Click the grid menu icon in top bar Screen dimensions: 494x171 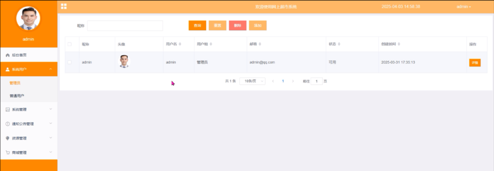pos(64,6)
